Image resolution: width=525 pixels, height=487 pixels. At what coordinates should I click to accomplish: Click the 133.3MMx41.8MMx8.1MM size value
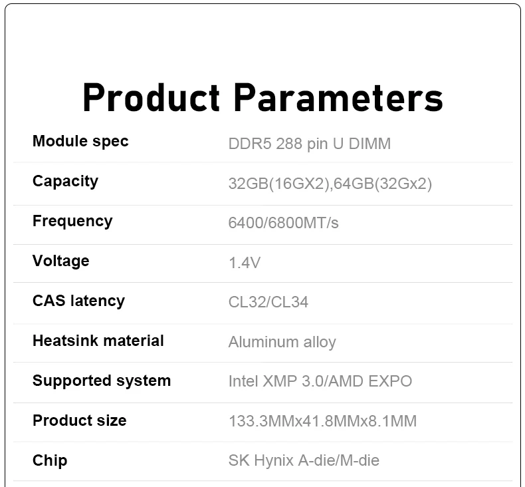[x=322, y=421]
